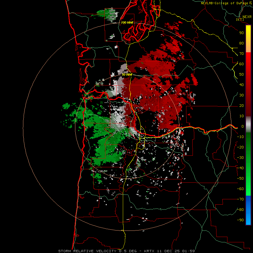Click the '10' value on the velocity scale

[241, 116]
